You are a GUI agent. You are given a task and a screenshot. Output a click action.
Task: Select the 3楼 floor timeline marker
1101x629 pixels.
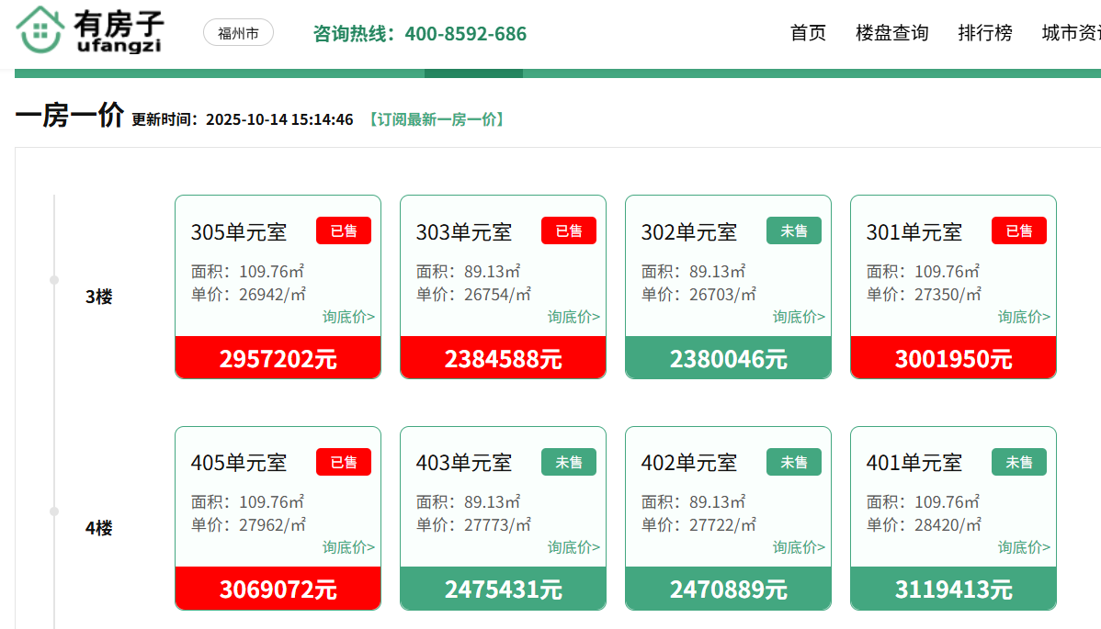(54, 280)
